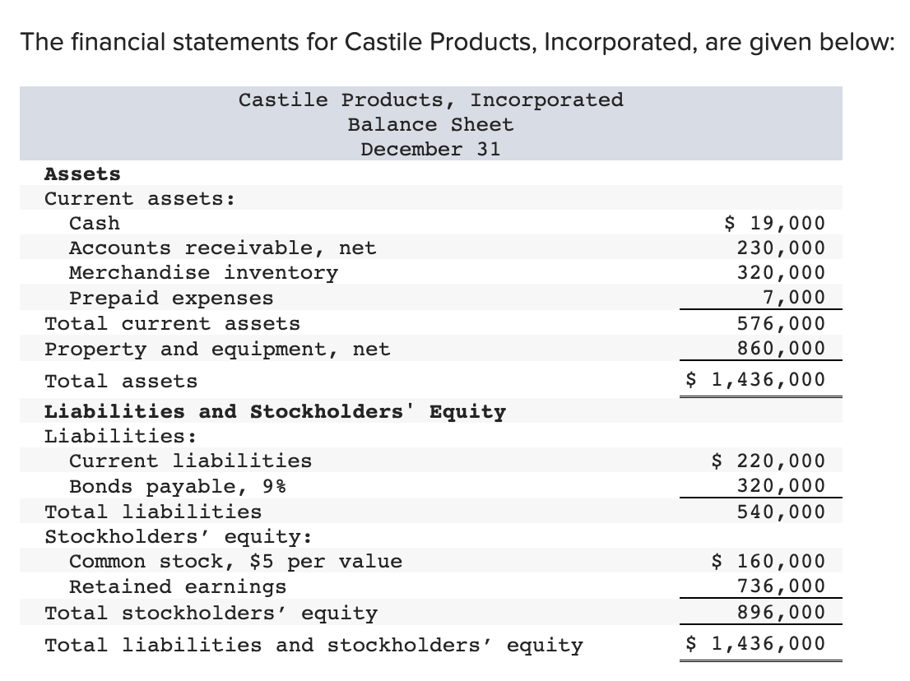Click the Total liabilities value 540,000
910x681 pixels.
781,512
